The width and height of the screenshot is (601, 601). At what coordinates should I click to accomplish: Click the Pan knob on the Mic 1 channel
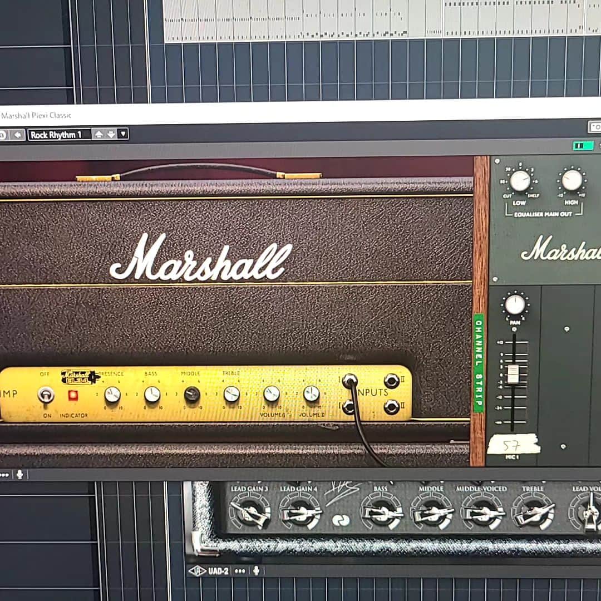pos(515,305)
